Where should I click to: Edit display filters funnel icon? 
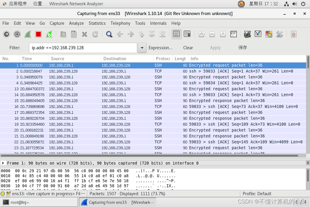(x=258, y=34)
